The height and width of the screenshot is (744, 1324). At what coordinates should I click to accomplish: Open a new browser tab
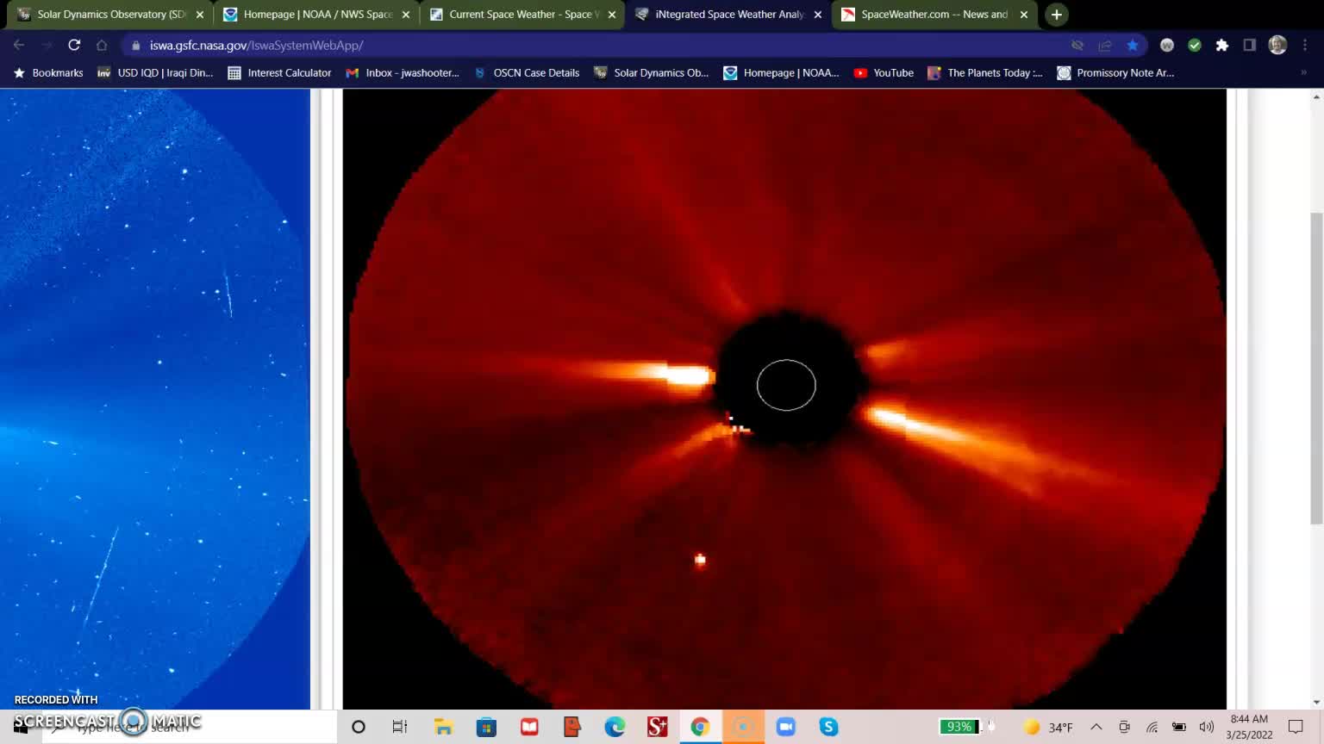[x=1057, y=15]
